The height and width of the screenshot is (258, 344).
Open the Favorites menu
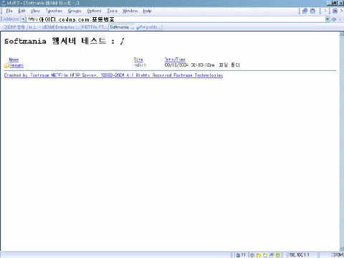tap(54, 11)
